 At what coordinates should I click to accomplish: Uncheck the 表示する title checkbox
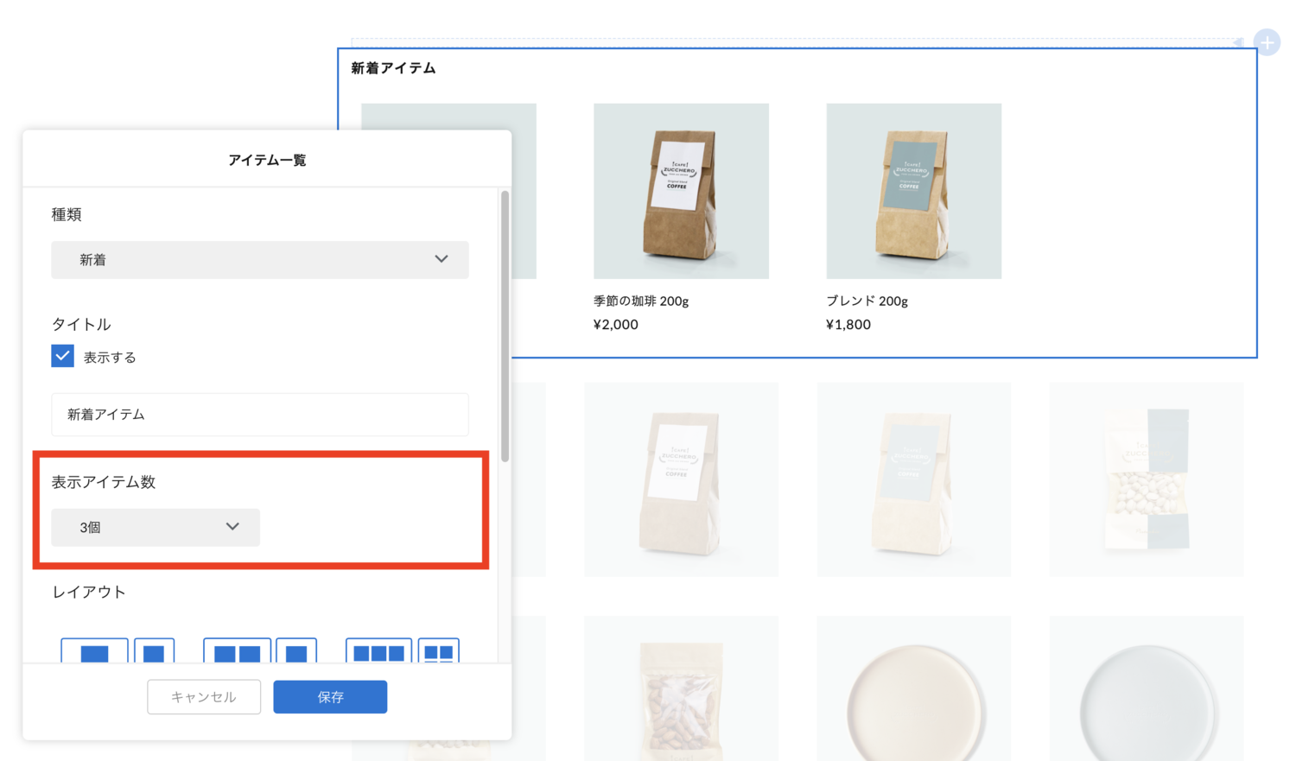(62, 356)
